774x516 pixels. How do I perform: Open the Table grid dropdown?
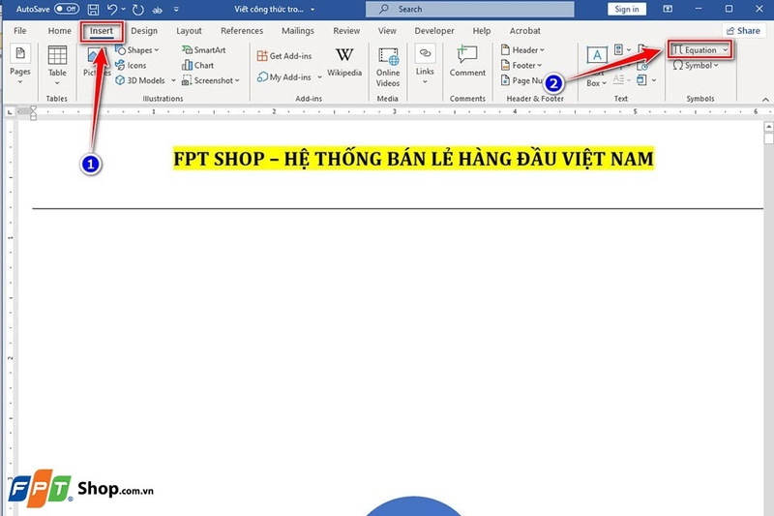point(57,65)
